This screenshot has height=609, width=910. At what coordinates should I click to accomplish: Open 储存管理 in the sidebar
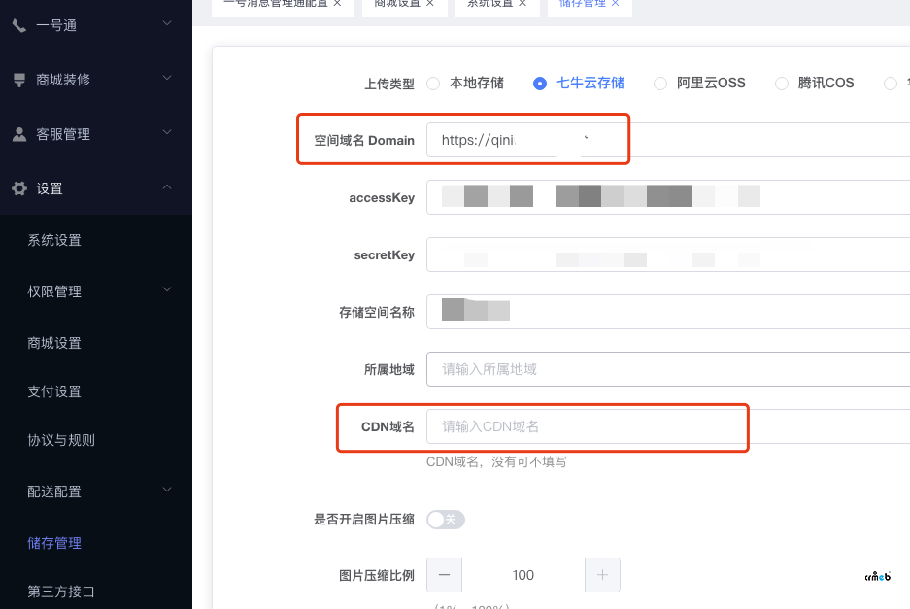point(54,543)
